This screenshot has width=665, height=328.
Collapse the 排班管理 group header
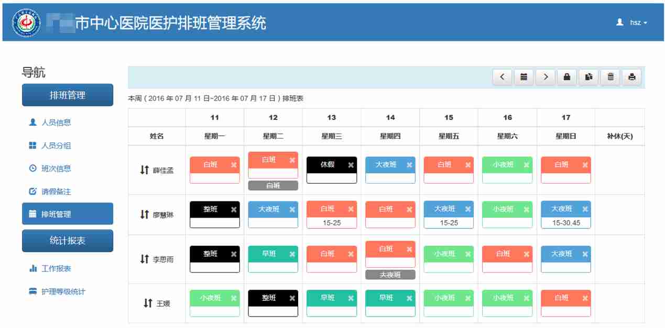click(x=67, y=95)
